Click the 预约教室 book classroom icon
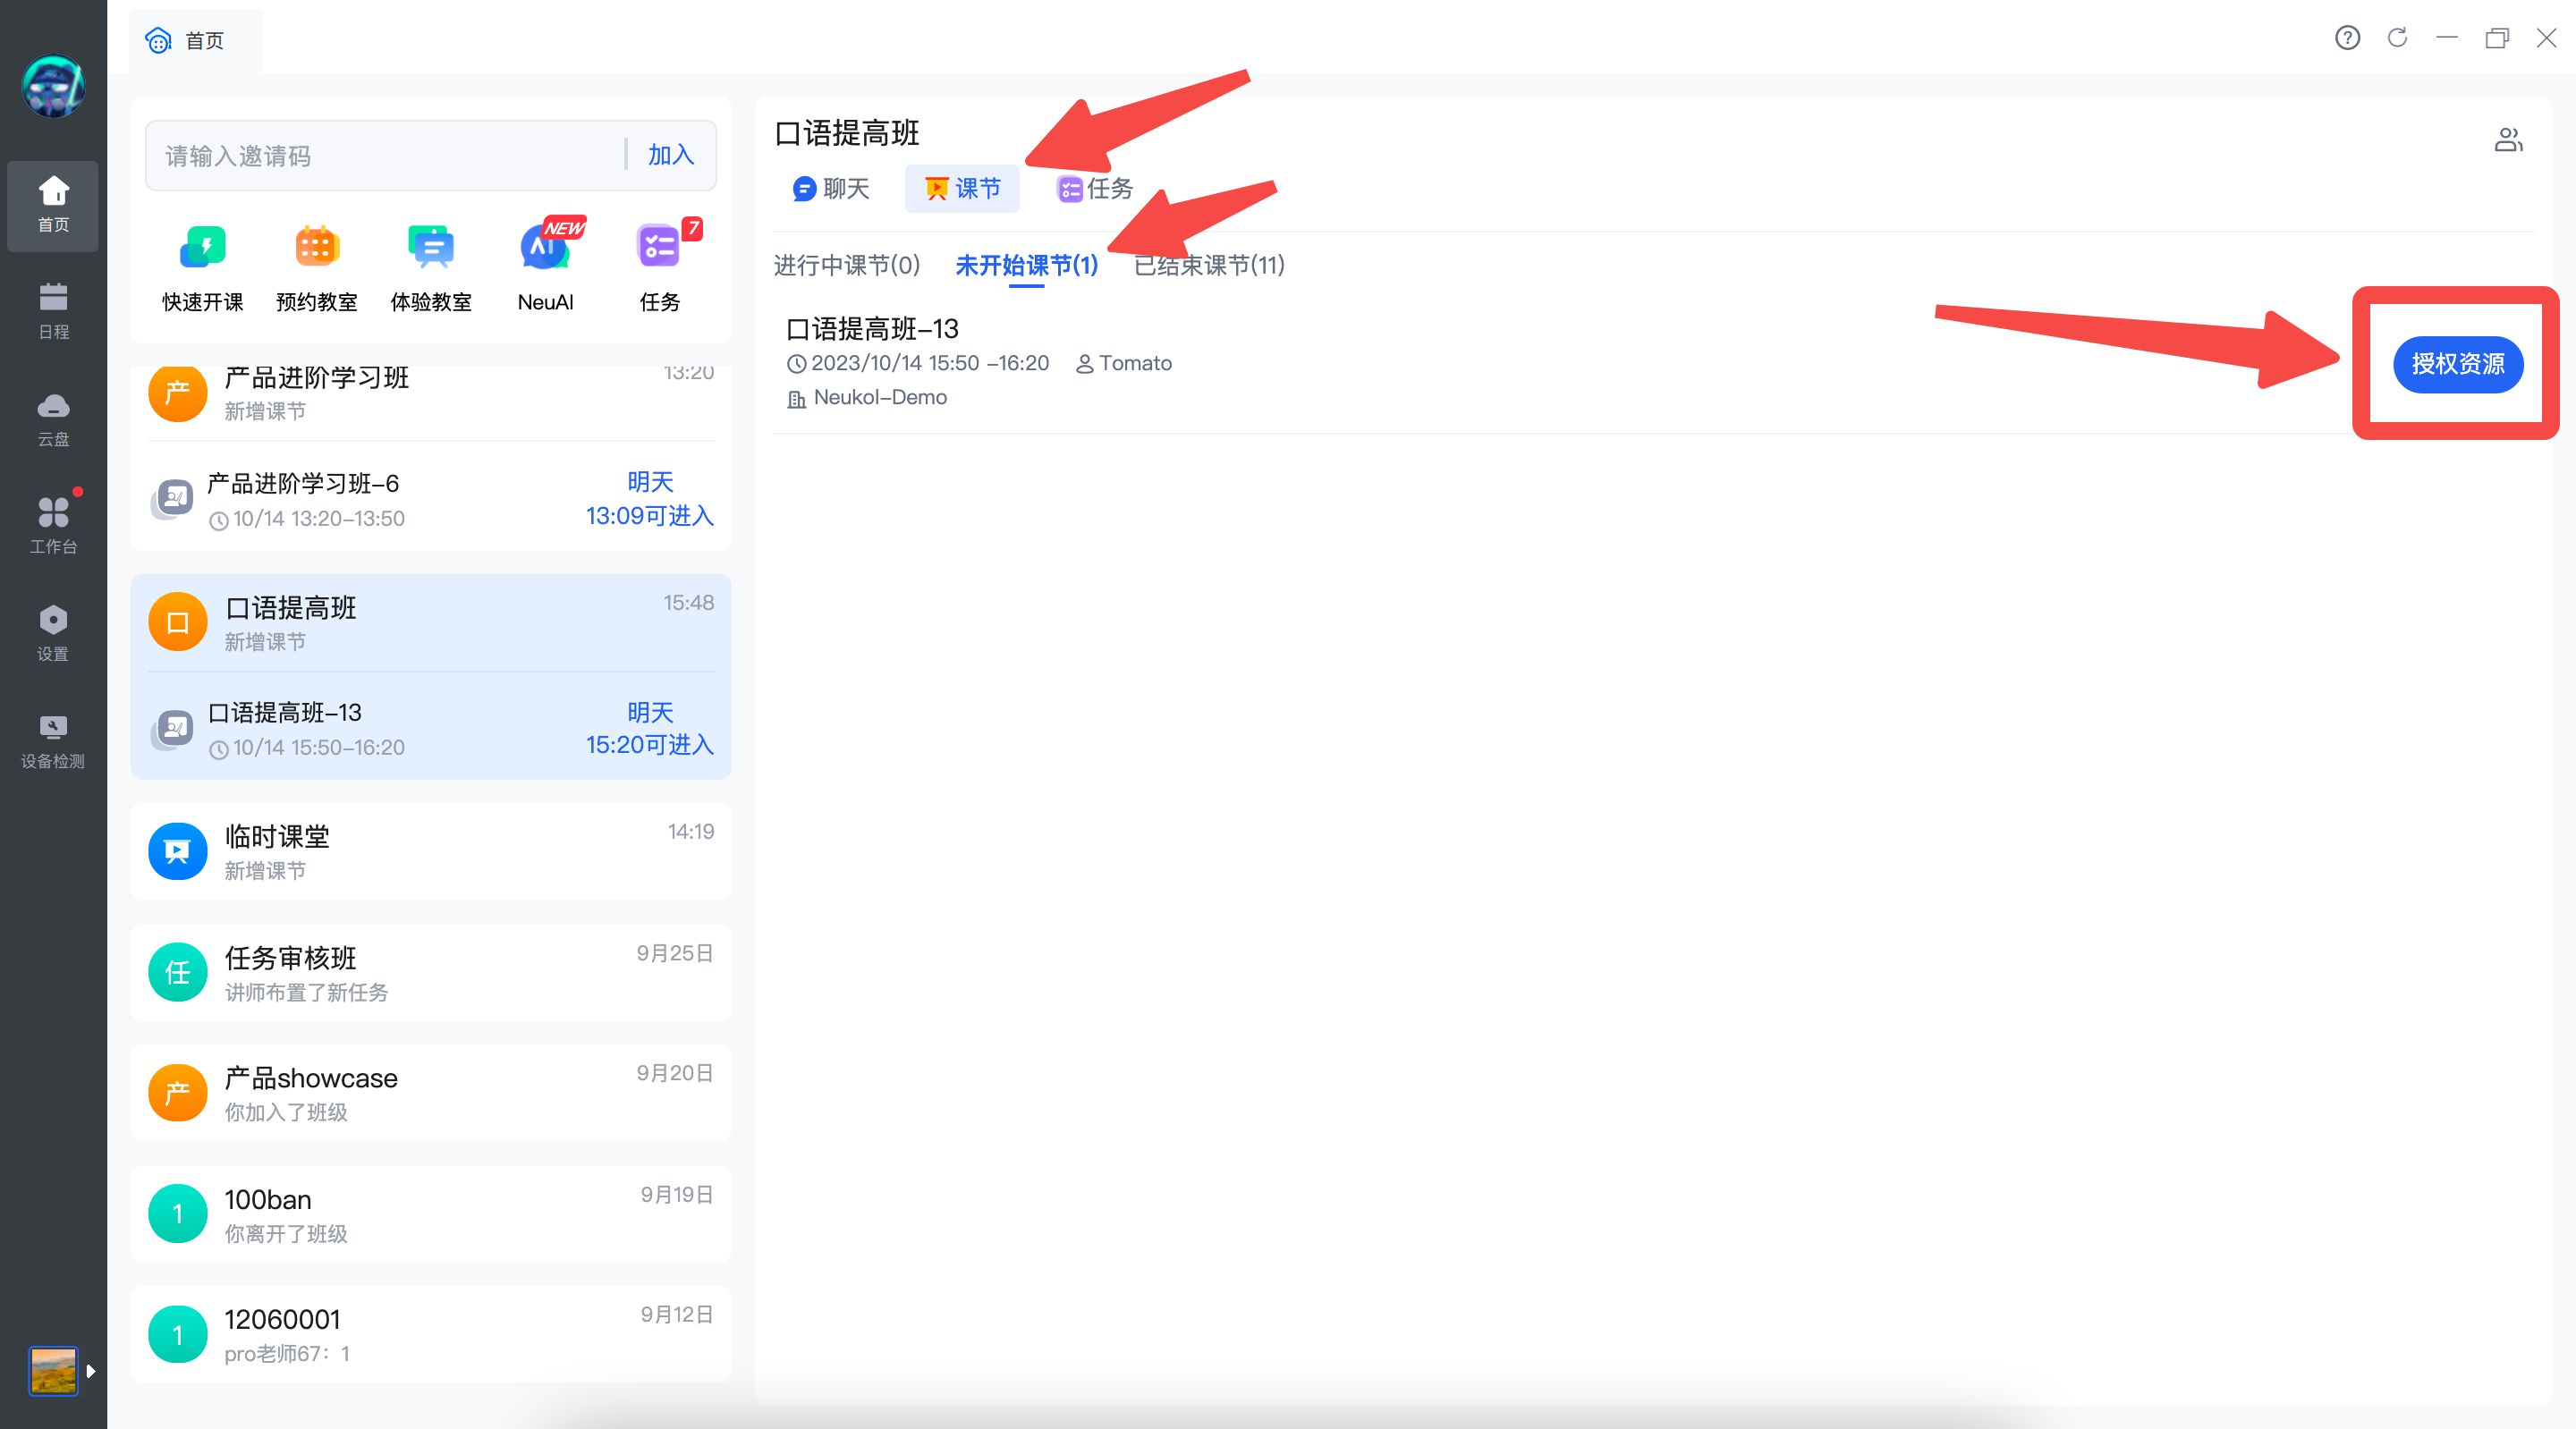The width and height of the screenshot is (2576, 1429). click(x=317, y=247)
